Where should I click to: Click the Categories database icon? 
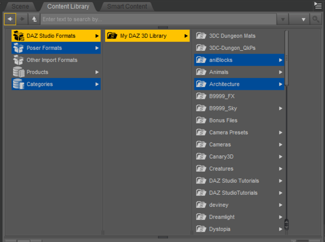pyautogui.click(x=18, y=84)
